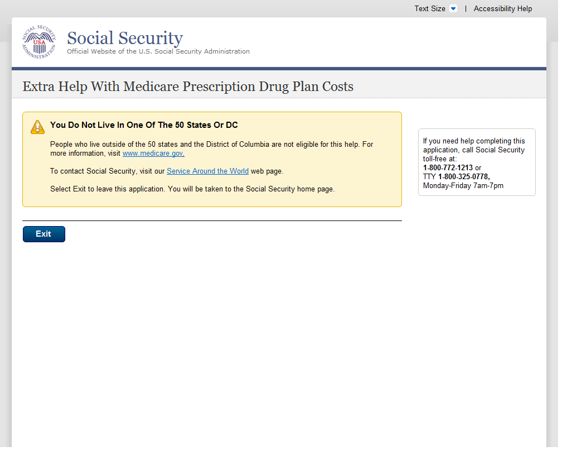The width and height of the screenshot is (562, 451).
Task: Click toll-free number 1-800-772-1213
Action: (x=448, y=168)
